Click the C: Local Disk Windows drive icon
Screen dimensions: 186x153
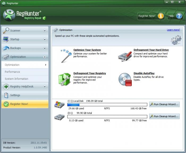[x=59, y=105]
